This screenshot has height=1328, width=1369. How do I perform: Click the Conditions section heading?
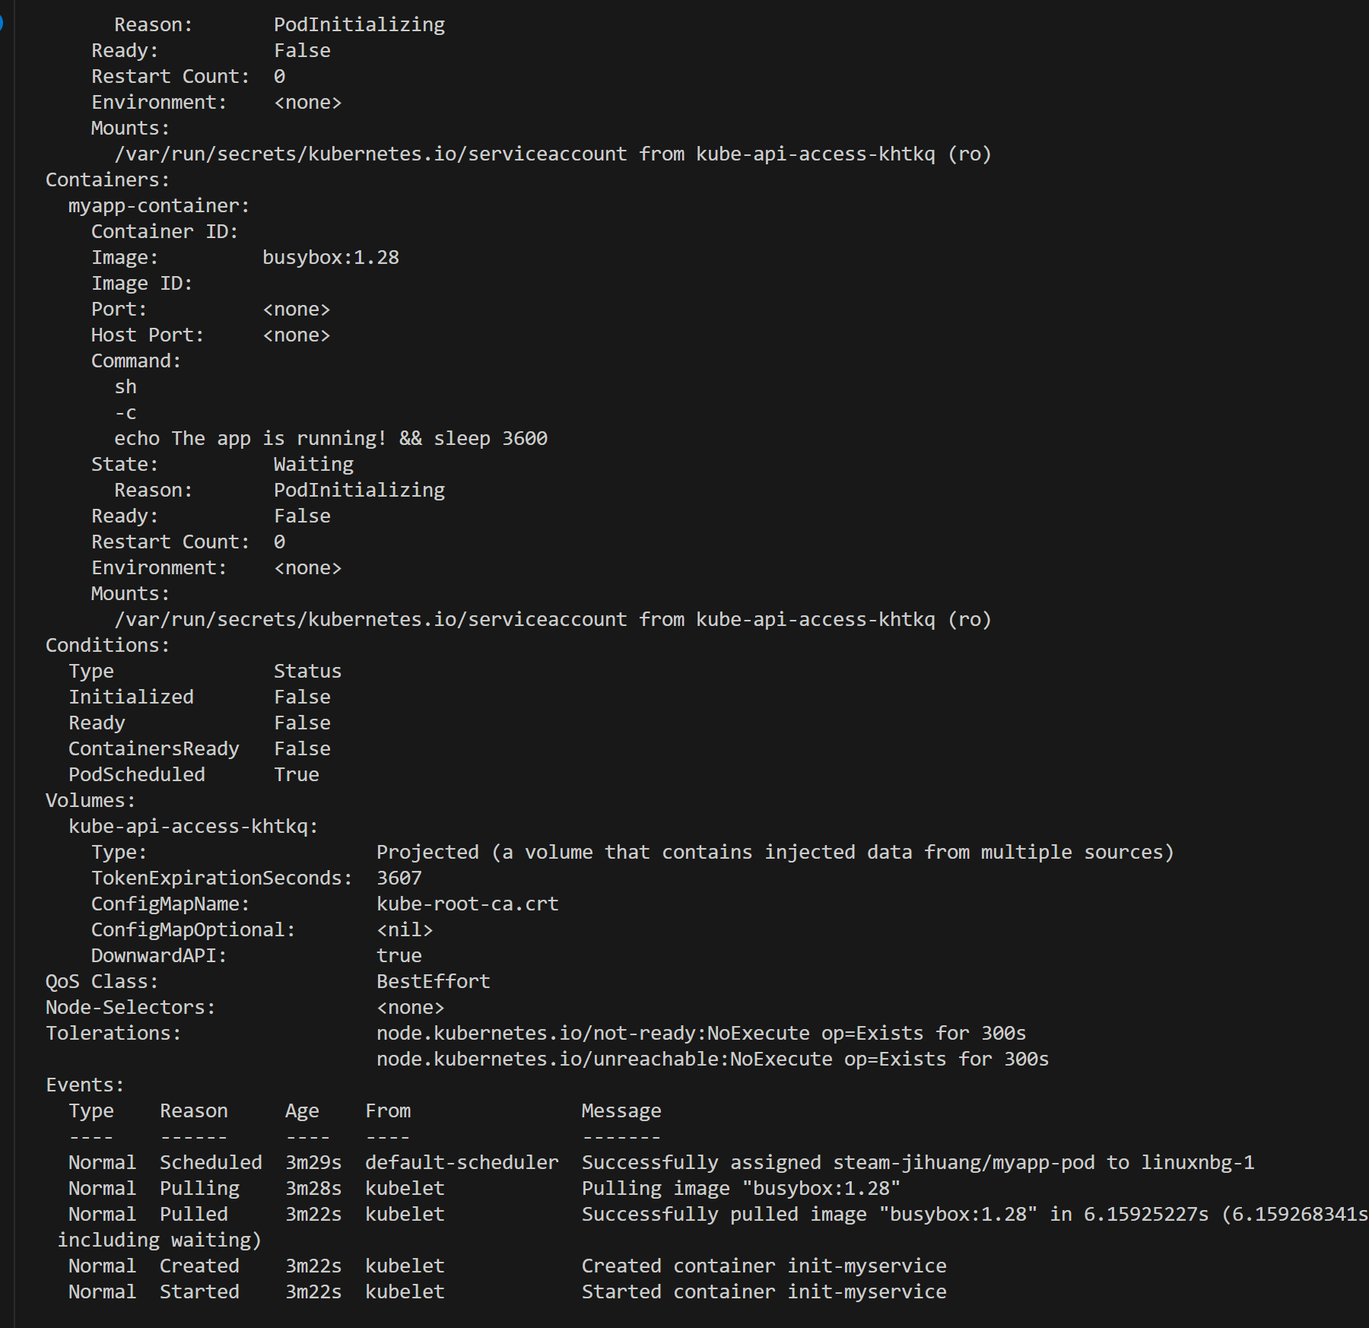coord(107,646)
